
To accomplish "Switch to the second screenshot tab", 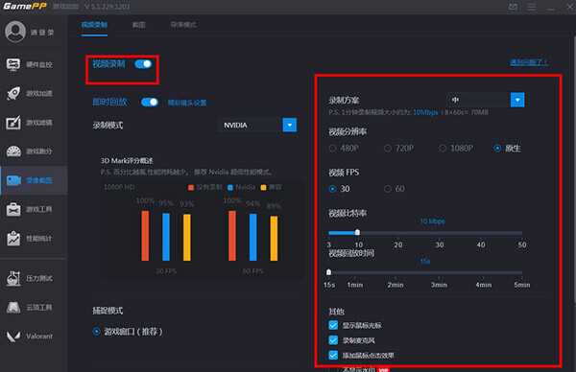I will click(138, 25).
